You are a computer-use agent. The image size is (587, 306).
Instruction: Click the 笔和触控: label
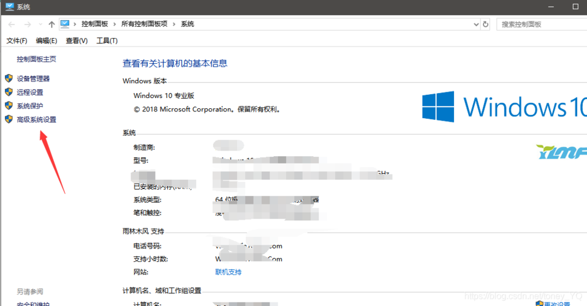pos(148,213)
